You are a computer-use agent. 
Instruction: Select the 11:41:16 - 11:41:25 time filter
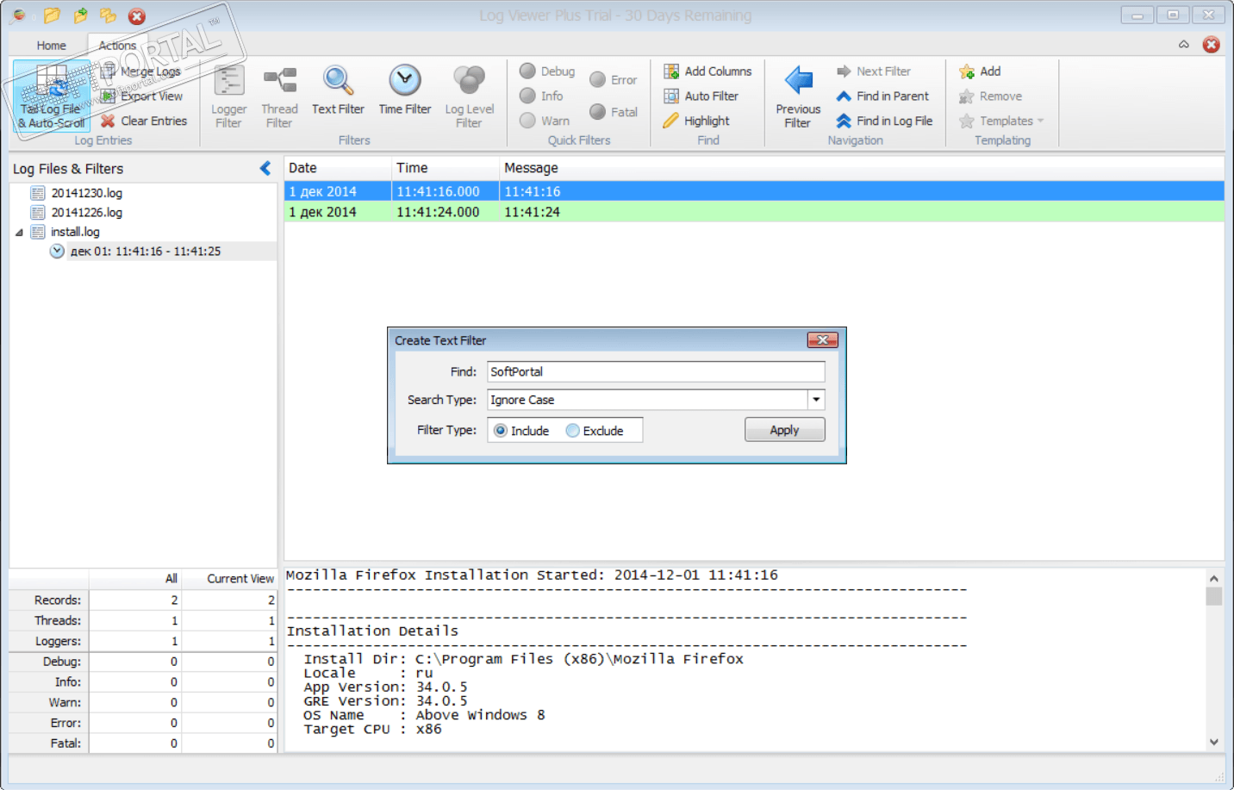tap(146, 252)
